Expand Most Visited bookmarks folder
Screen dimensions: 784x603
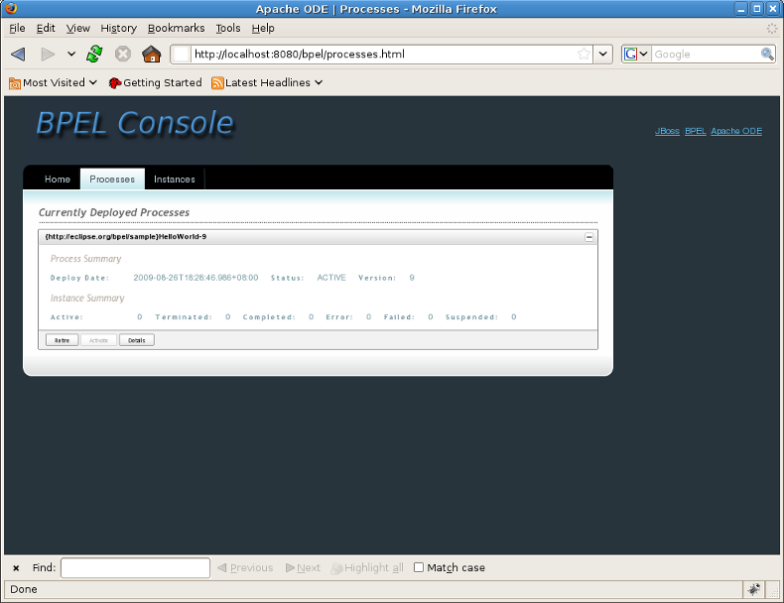pos(53,83)
